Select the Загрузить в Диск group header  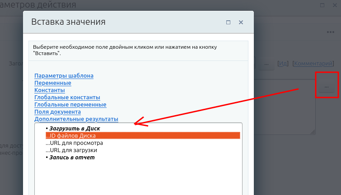(74, 129)
